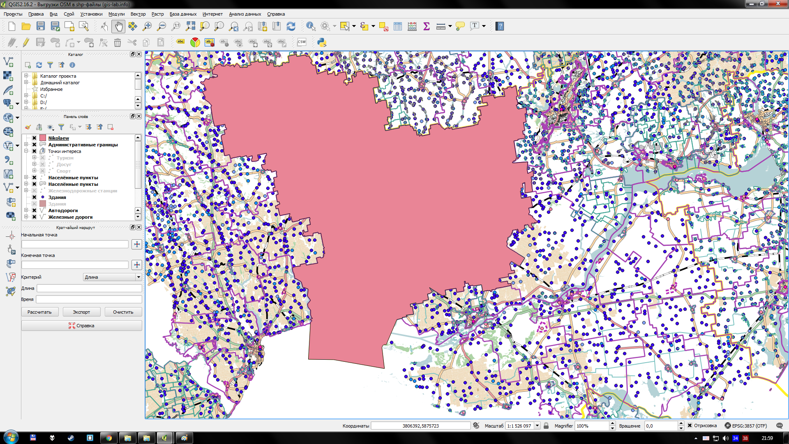Activate the Identify Features tool
Screen dimensions: 789x444
click(311, 26)
